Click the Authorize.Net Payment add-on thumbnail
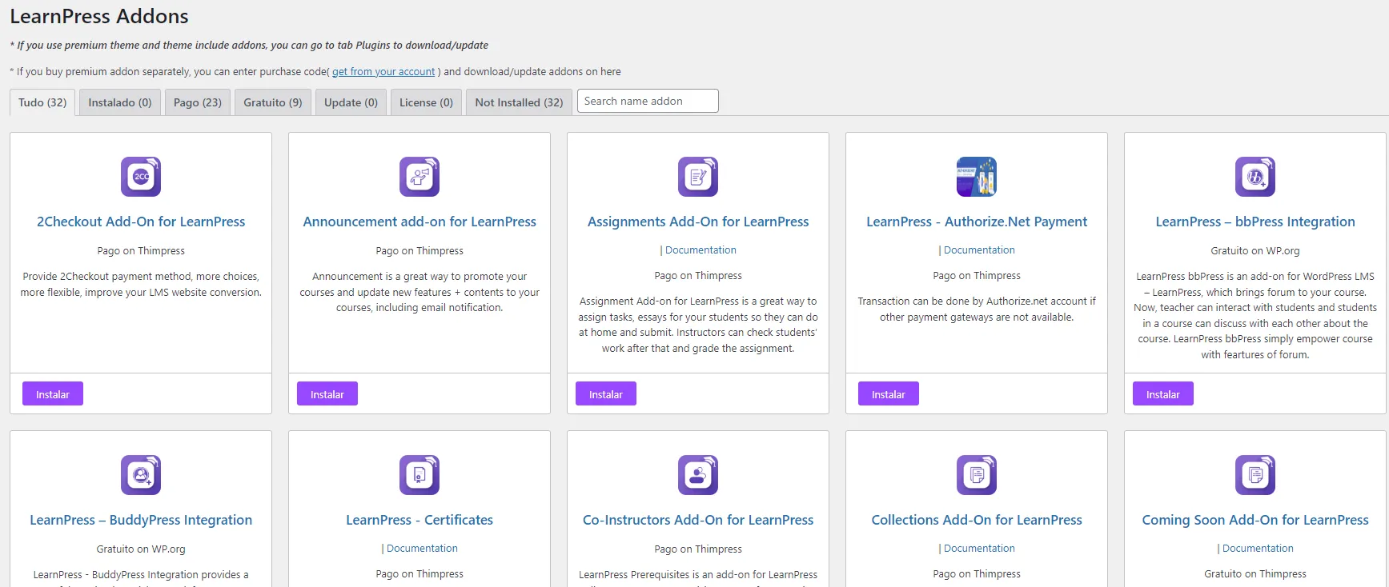This screenshot has width=1389, height=587. coord(977,177)
